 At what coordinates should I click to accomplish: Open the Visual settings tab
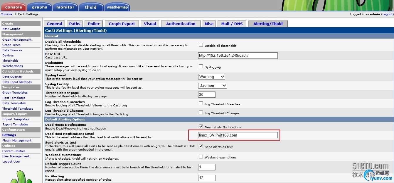pyautogui.click(x=150, y=24)
